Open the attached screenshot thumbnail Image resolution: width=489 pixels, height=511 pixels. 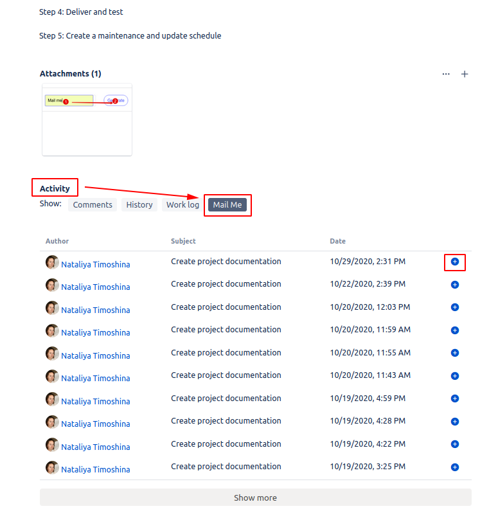87,120
